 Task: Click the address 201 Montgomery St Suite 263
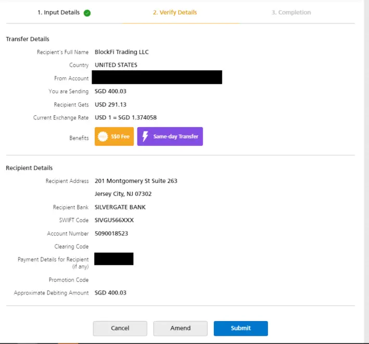click(136, 181)
